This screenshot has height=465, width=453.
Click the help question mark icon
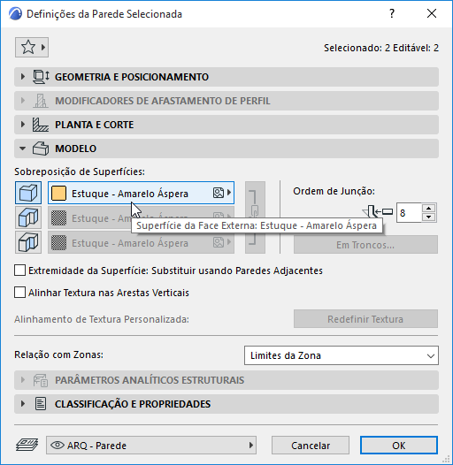[392, 13]
